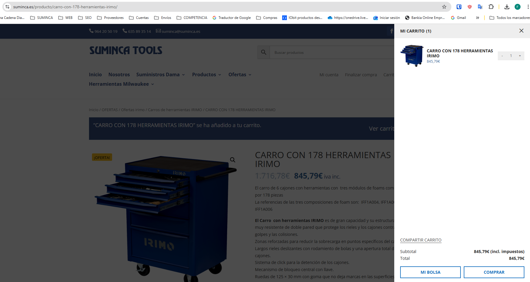Open the Ofertas menu
Image resolution: width=530 pixels, height=282 pixels.
coord(240,74)
